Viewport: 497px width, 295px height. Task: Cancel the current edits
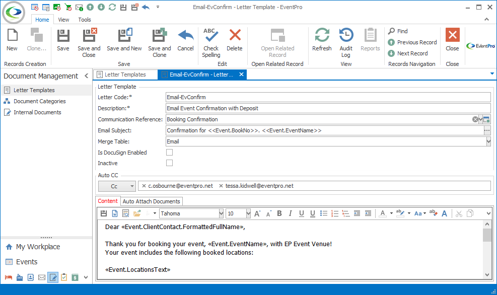(x=185, y=39)
